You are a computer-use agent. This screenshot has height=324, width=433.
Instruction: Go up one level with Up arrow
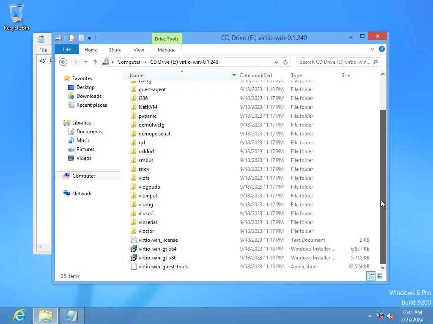pyautogui.click(x=95, y=62)
